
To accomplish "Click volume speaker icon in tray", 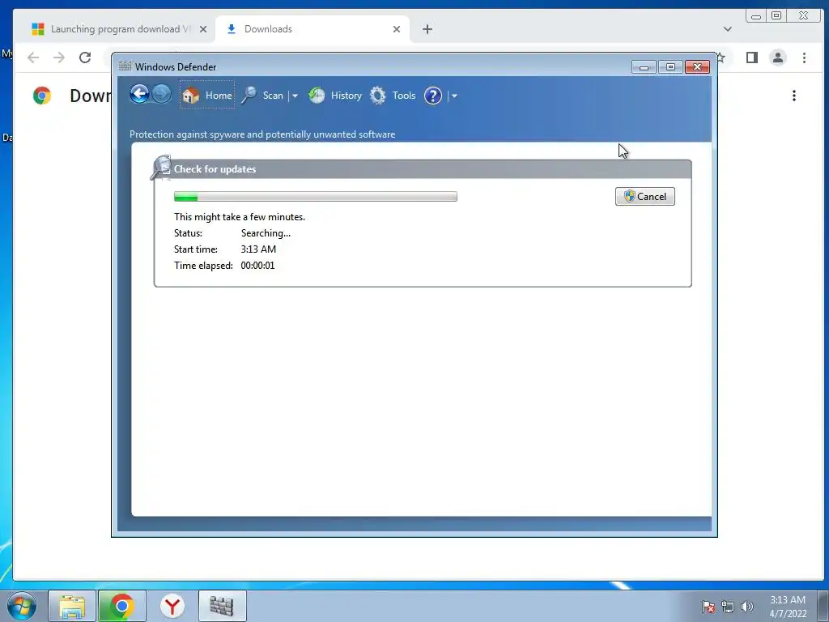I will click(747, 607).
